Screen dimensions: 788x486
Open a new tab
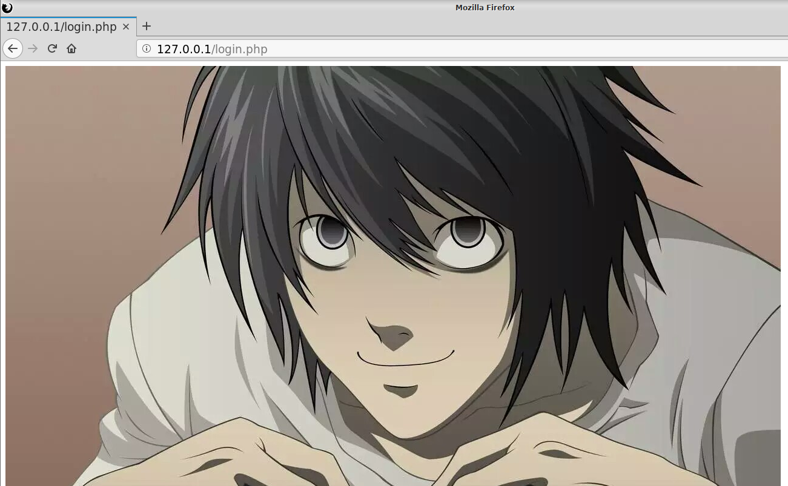tap(146, 26)
